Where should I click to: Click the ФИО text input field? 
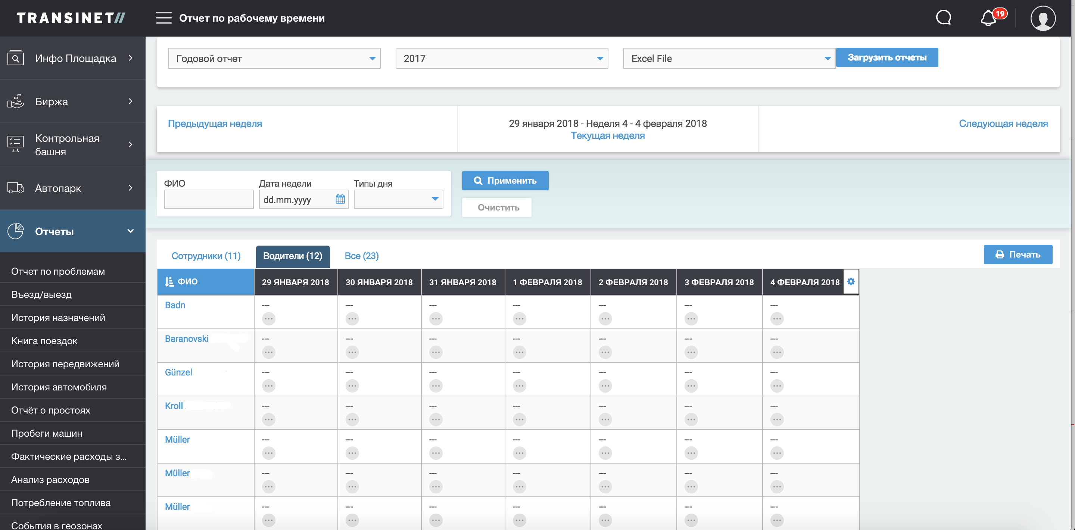click(209, 199)
